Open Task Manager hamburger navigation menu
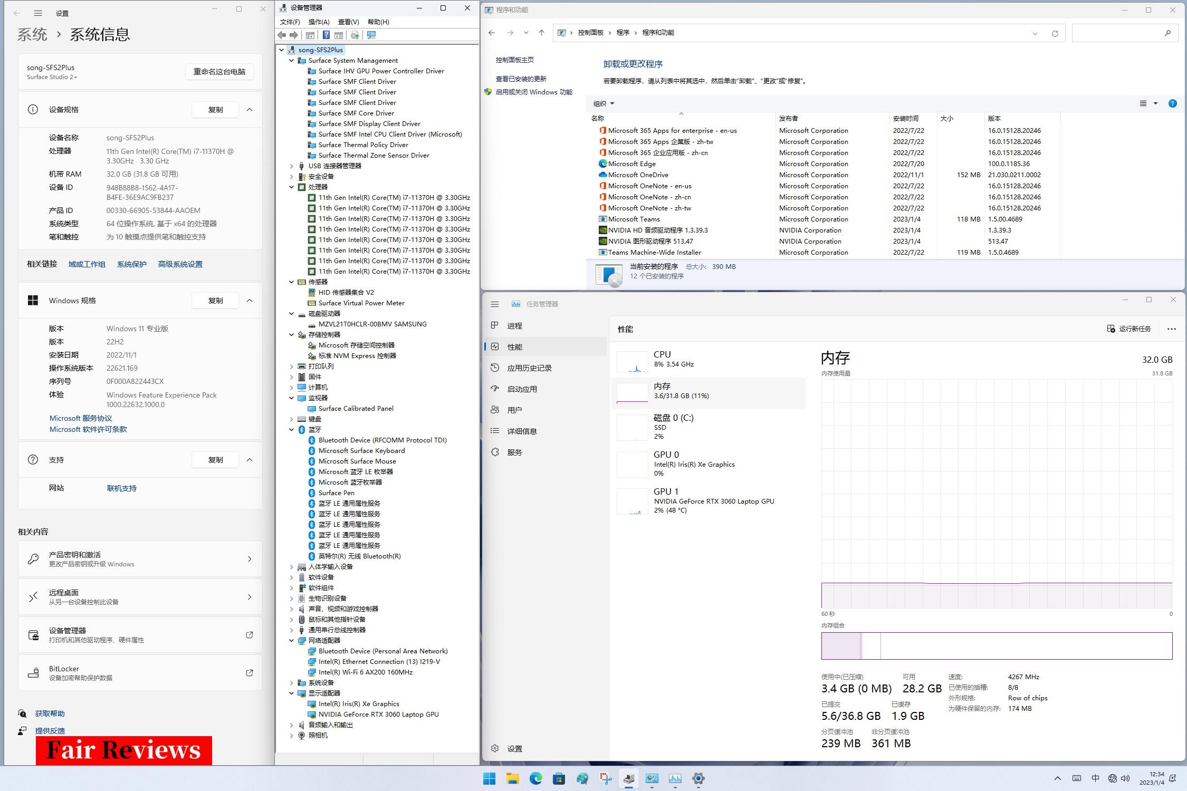 pos(494,304)
